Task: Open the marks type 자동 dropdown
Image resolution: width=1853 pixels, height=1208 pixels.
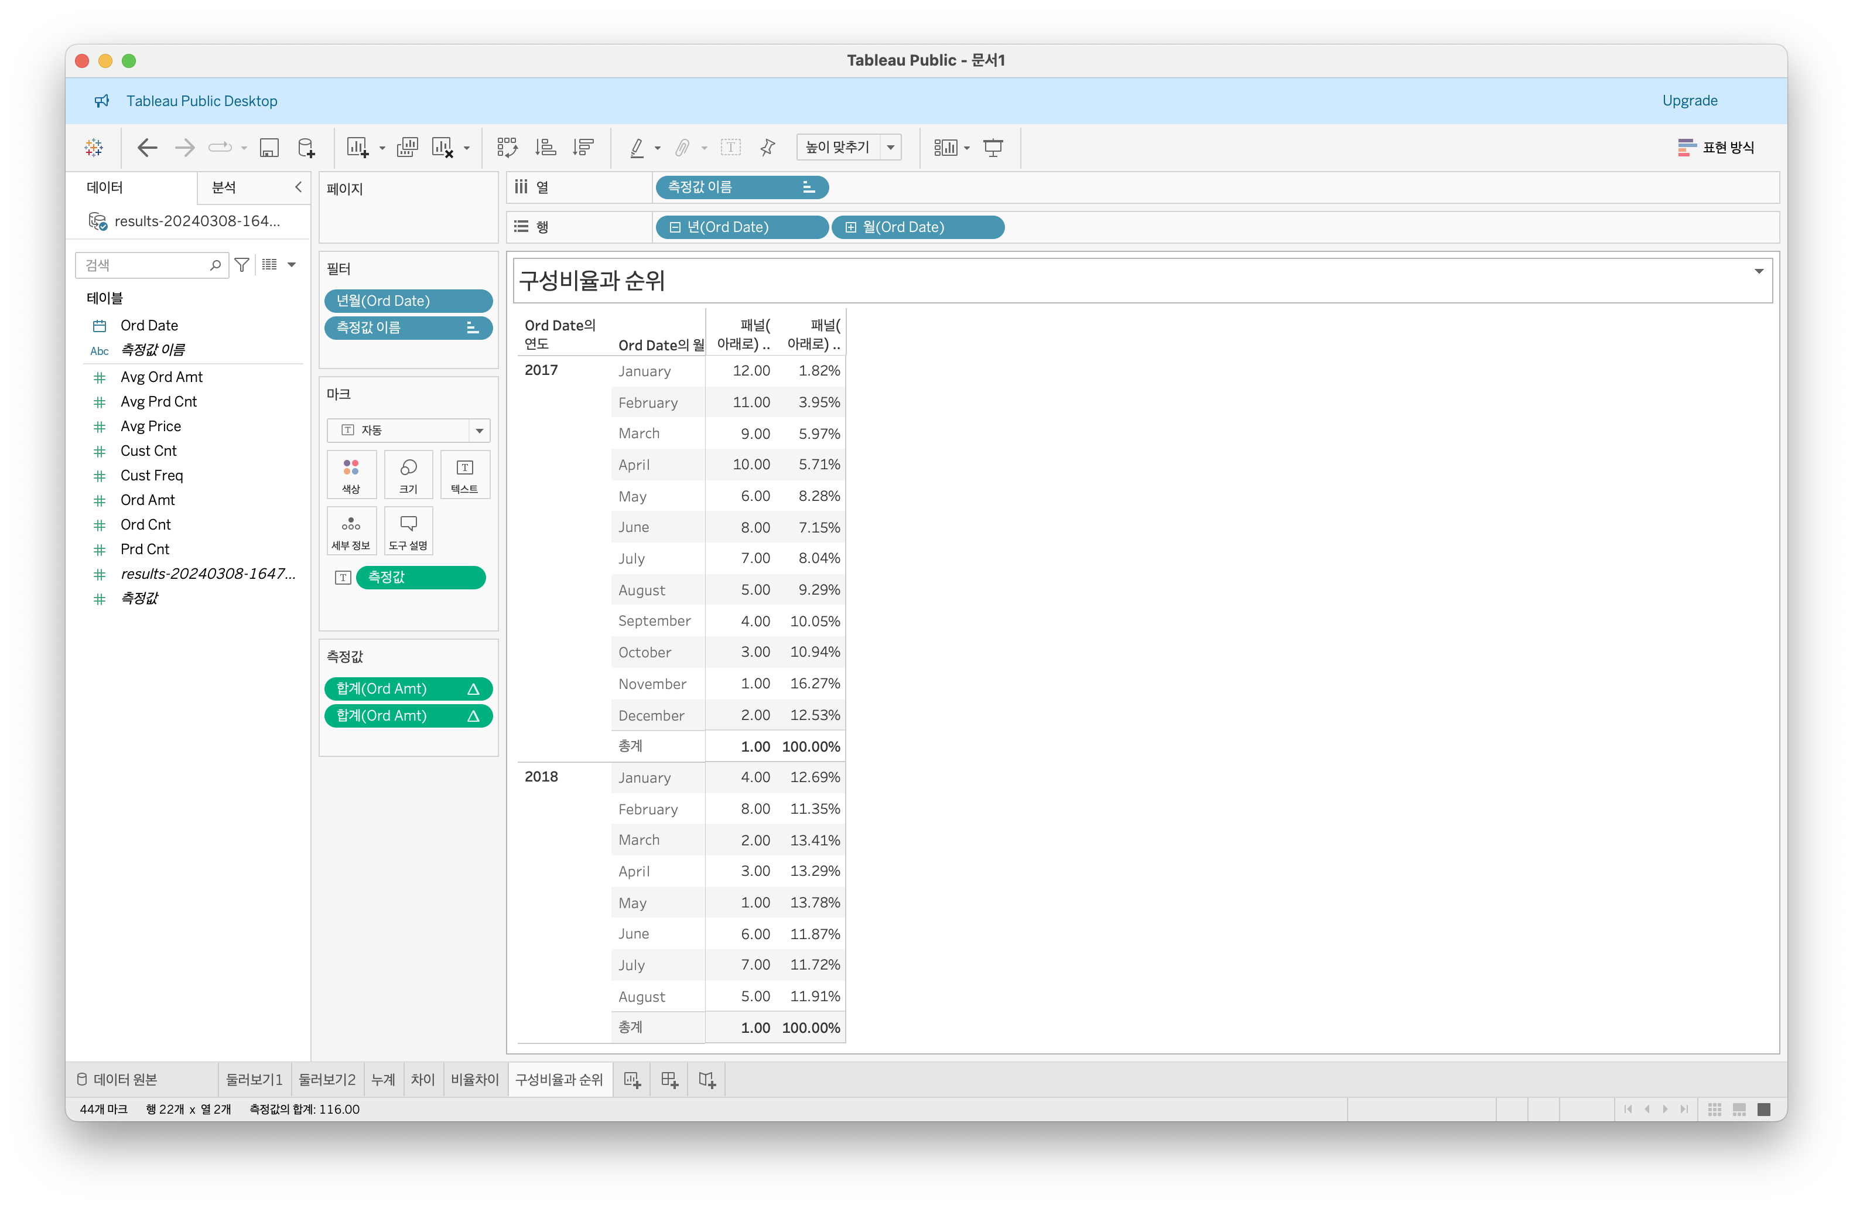Action: [x=480, y=430]
